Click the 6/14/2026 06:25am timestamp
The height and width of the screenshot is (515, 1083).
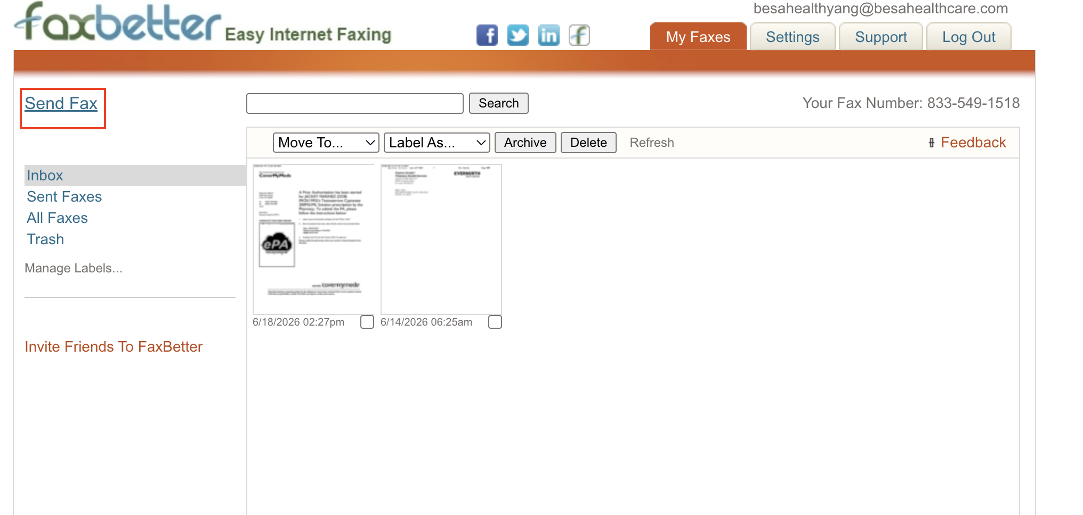[x=426, y=322]
